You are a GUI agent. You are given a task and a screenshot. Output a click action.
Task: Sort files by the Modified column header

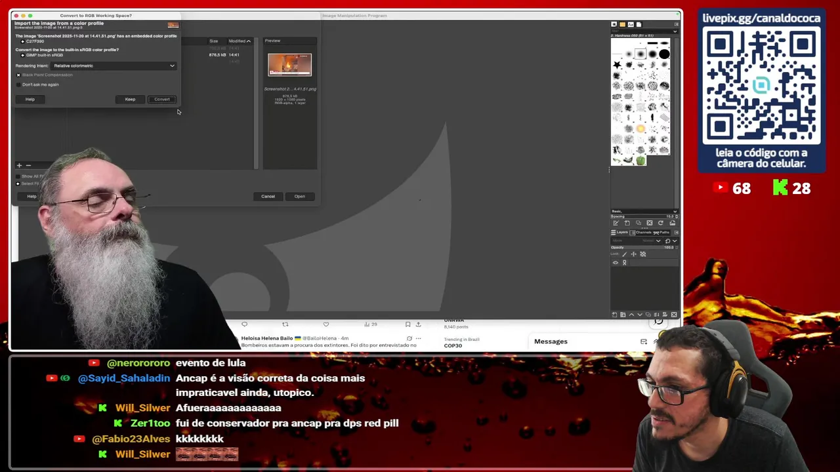(x=240, y=41)
